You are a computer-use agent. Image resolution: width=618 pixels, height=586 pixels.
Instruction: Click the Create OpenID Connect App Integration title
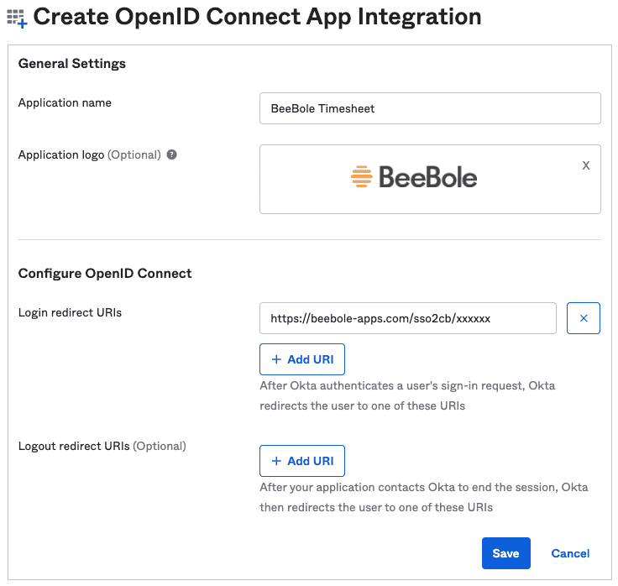pyautogui.click(x=257, y=17)
